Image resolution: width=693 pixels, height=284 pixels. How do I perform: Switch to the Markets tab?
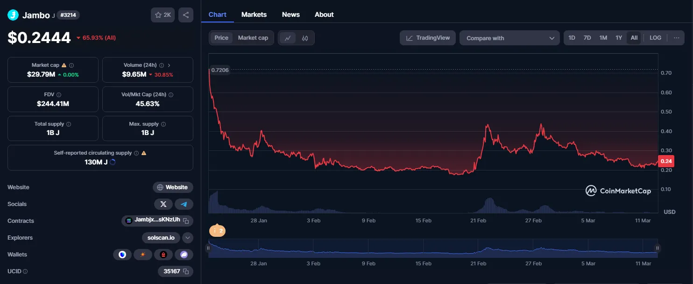pos(254,14)
